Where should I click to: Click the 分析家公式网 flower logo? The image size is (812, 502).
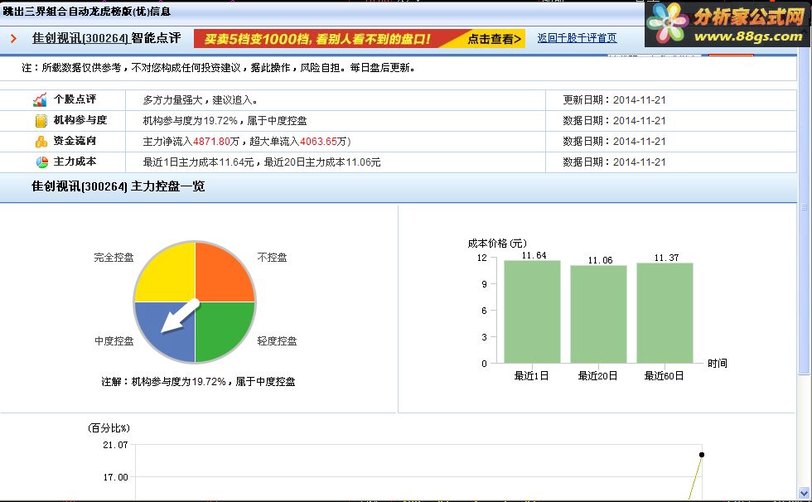(x=668, y=23)
